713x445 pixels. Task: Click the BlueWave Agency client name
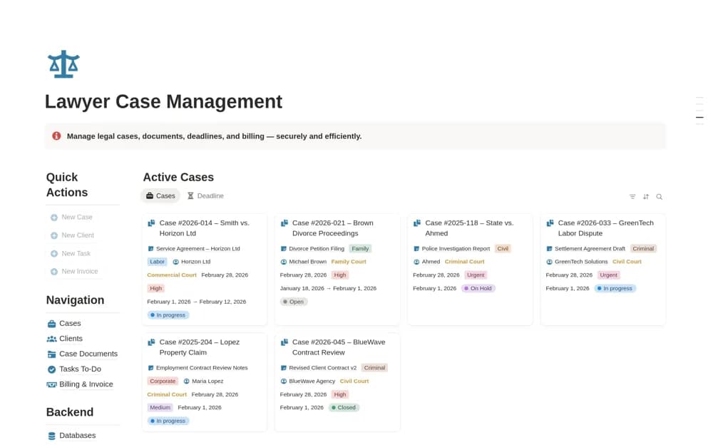[312, 382]
